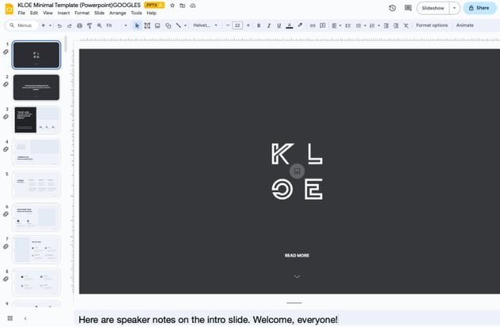The image size is (500, 327).
Task: Toggle Italic formatting
Action: [x=268, y=25]
